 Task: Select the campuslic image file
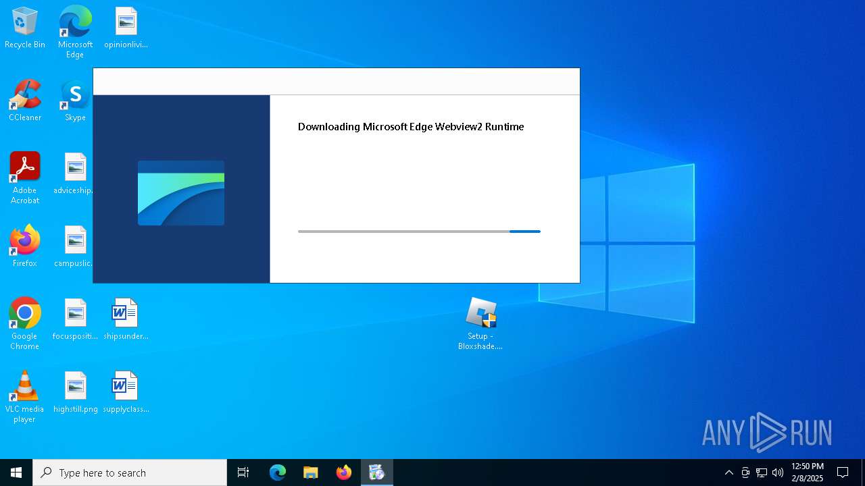(75, 246)
